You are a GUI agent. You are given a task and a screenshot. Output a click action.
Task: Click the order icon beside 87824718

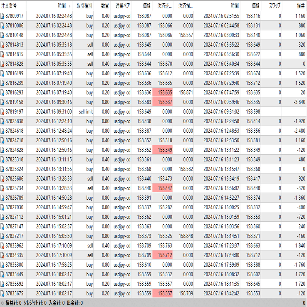coord(2,140)
